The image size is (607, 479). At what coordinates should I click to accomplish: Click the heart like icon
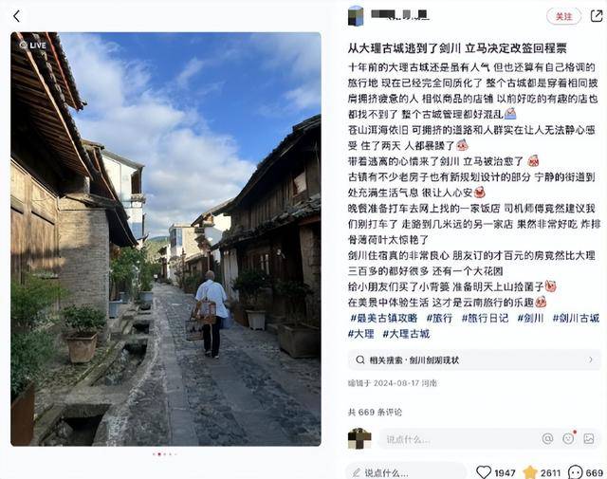point(483,472)
